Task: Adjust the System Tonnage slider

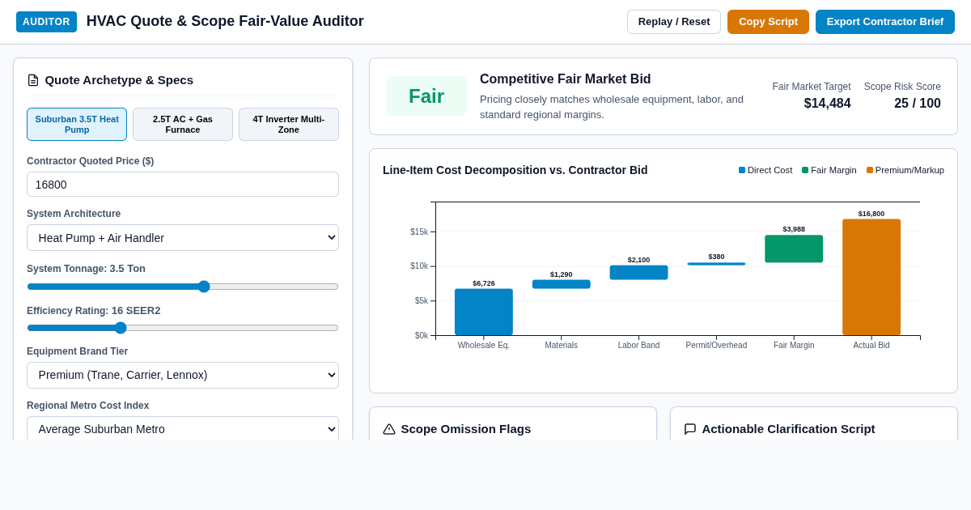Action: click(183, 287)
